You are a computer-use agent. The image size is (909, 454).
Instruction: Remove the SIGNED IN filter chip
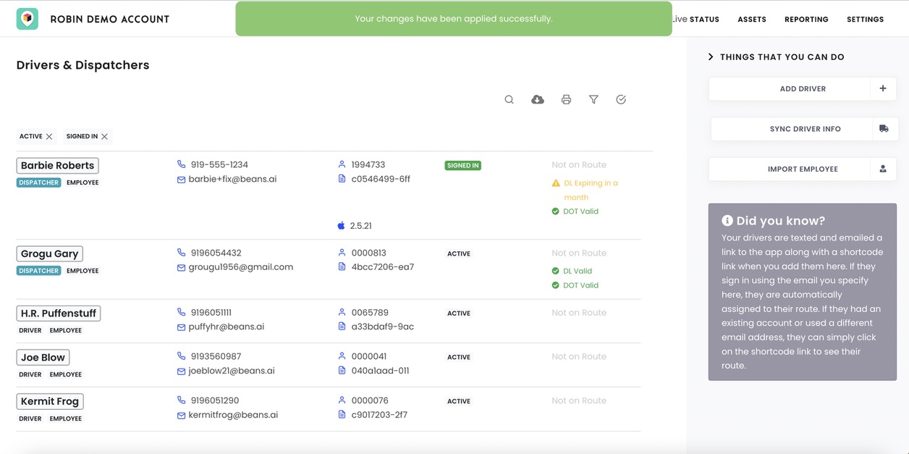coord(105,136)
